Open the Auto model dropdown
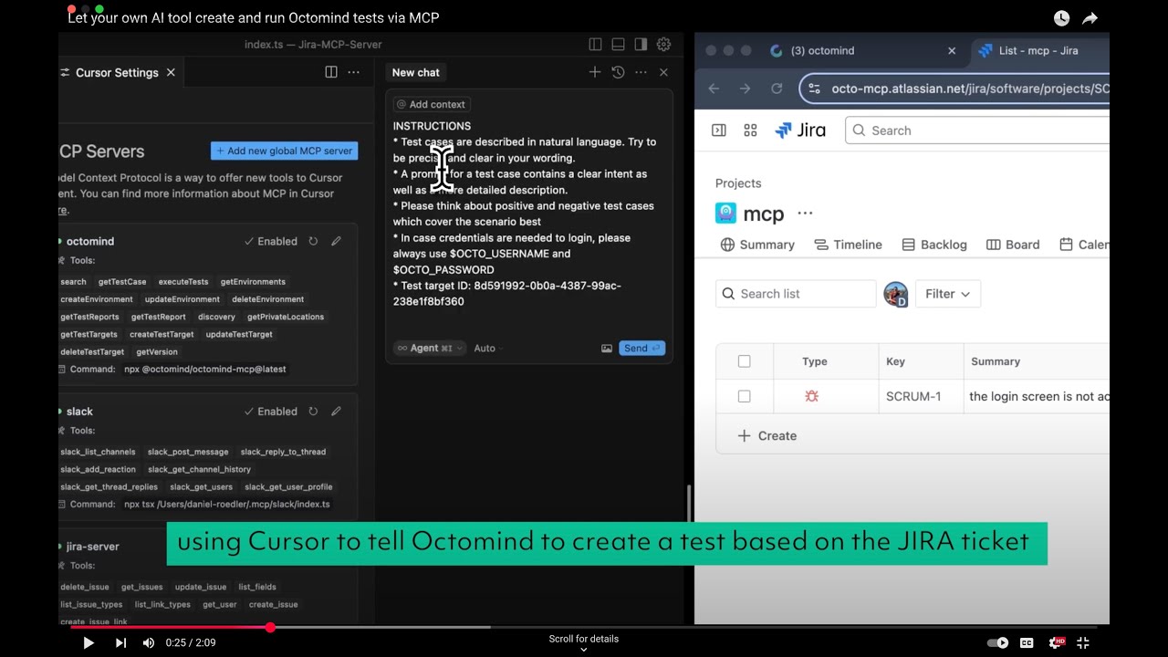The width and height of the screenshot is (1168, 657). coord(488,348)
